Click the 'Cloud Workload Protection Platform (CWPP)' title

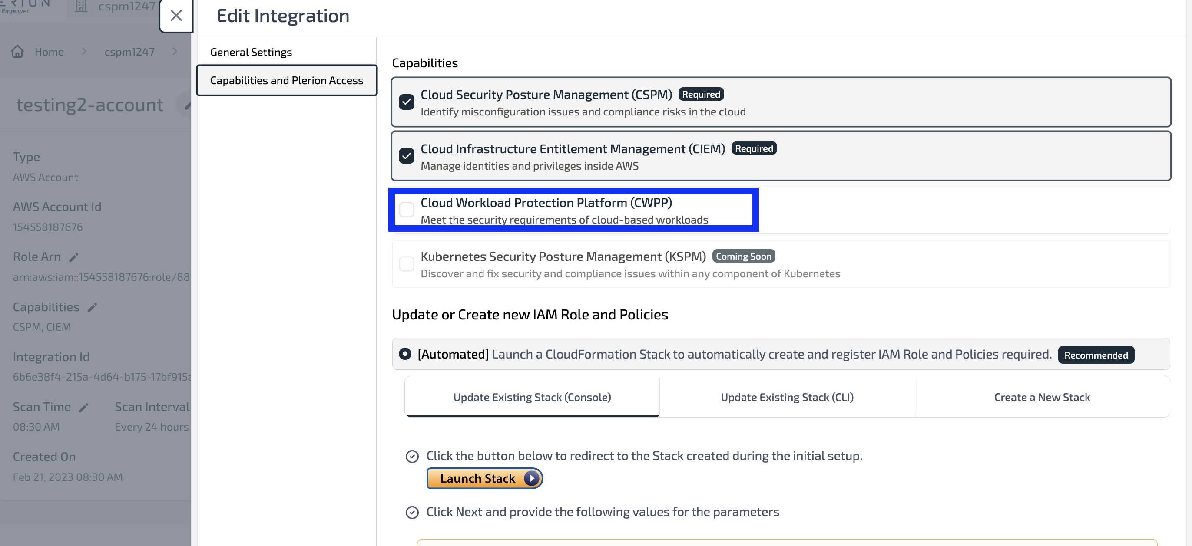pos(546,203)
